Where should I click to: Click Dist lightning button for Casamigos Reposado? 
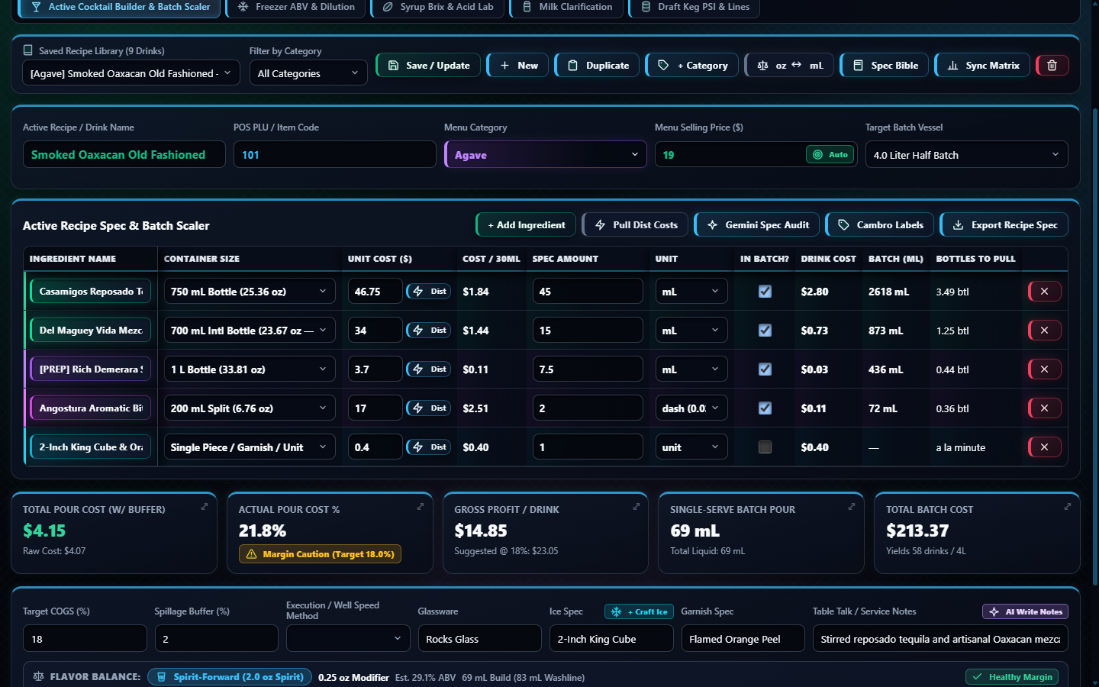pyautogui.click(x=429, y=292)
